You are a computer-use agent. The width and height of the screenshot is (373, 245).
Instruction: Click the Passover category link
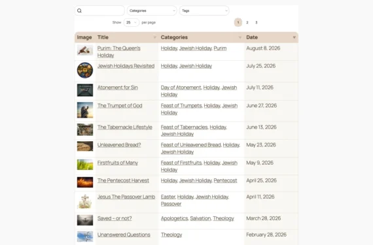[171, 204]
